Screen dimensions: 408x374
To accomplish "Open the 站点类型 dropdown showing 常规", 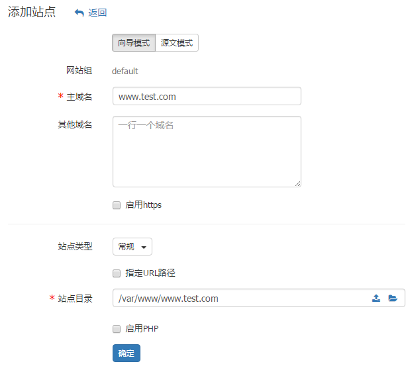I will [132, 247].
